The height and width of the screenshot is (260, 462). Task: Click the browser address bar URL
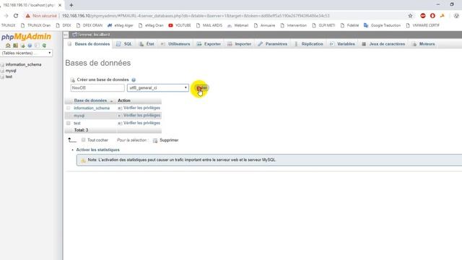[196, 16]
